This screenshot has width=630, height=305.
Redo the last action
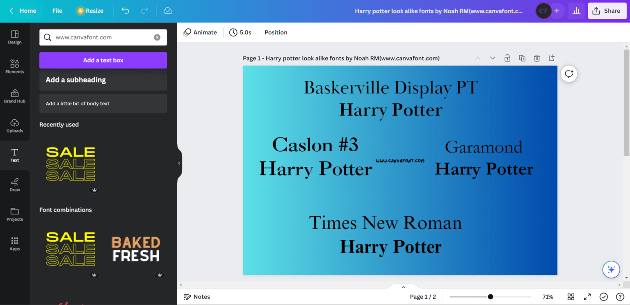[144, 11]
